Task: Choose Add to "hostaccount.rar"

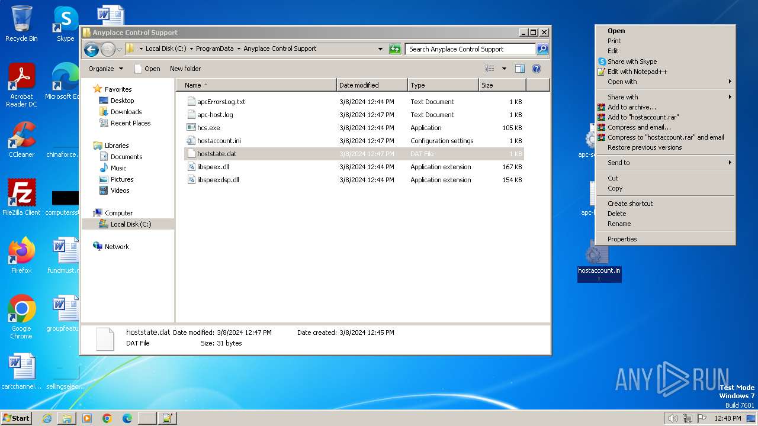Action: (x=665, y=117)
